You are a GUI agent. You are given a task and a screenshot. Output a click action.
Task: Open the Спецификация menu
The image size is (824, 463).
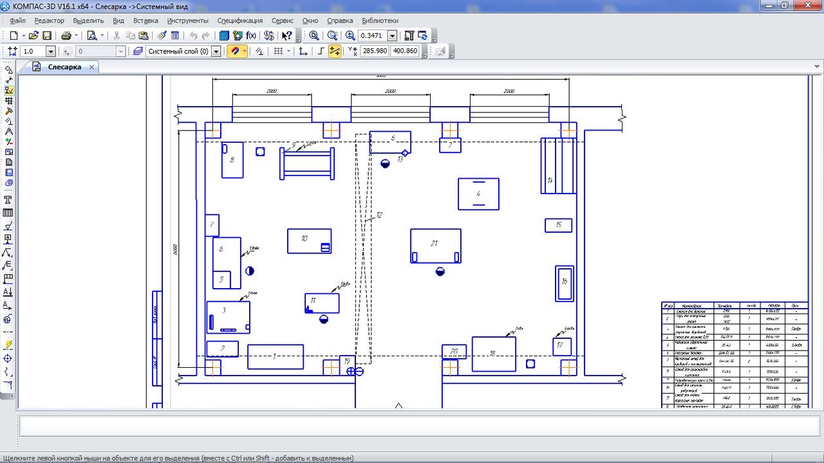[239, 21]
